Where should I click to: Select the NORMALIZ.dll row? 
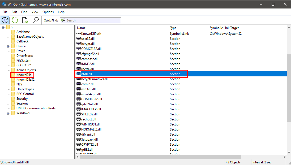[x=181, y=129]
